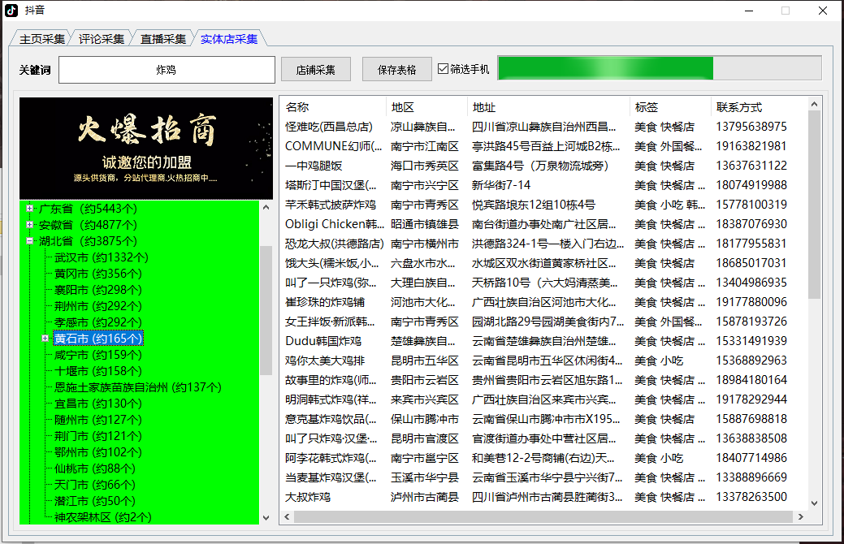
Task: Uncheck the 筛选手机 checkbox
Action: pyautogui.click(x=443, y=67)
